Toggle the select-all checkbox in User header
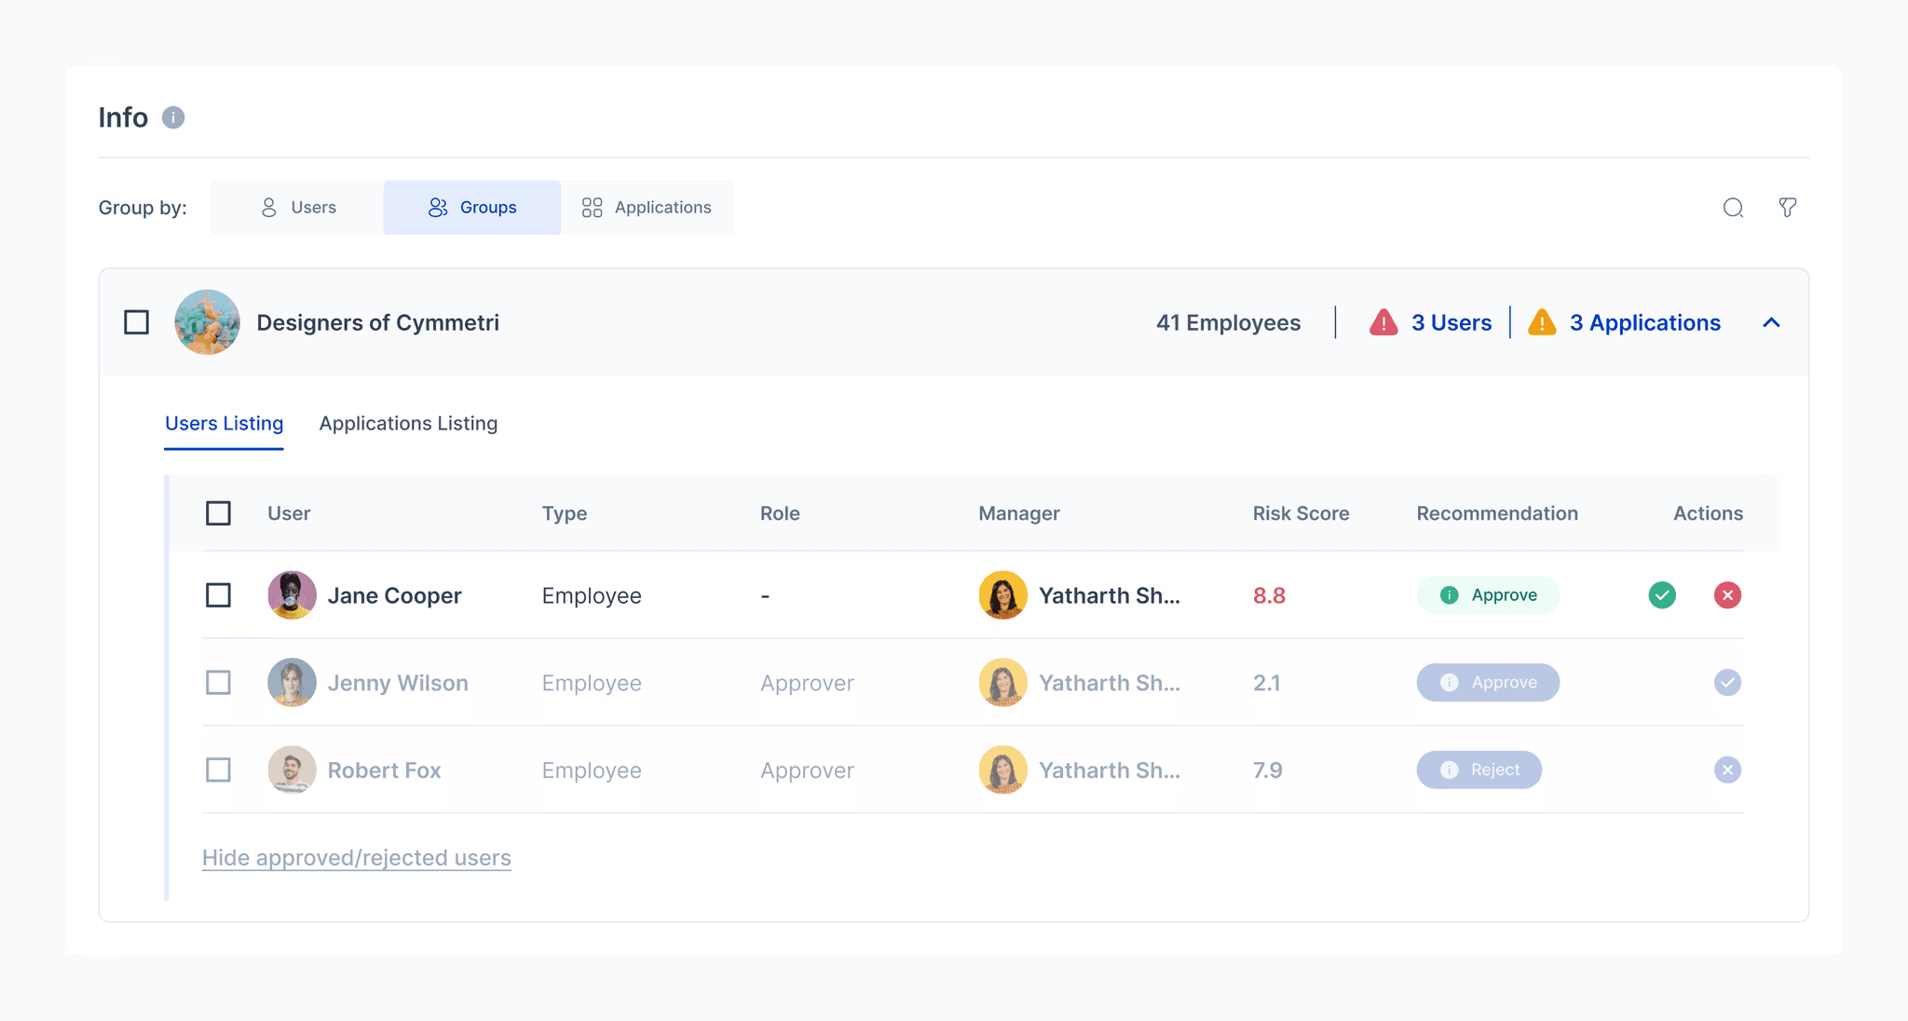1908x1021 pixels. point(218,513)
